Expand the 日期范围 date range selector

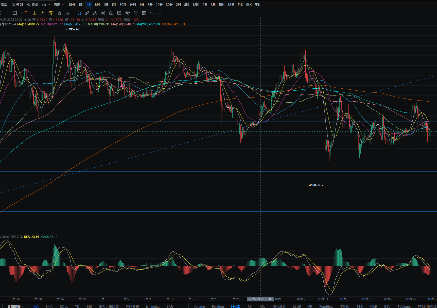tap(15, 306)
